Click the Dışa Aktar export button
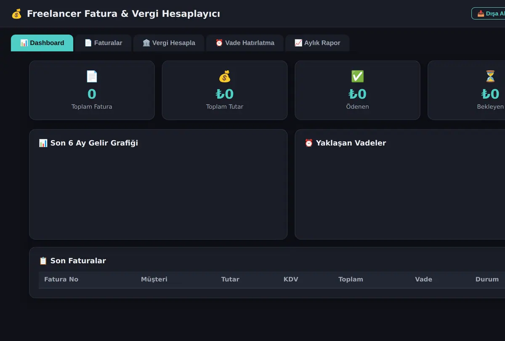The height and width of the screenshot is (341, 505). pos(489,13)
